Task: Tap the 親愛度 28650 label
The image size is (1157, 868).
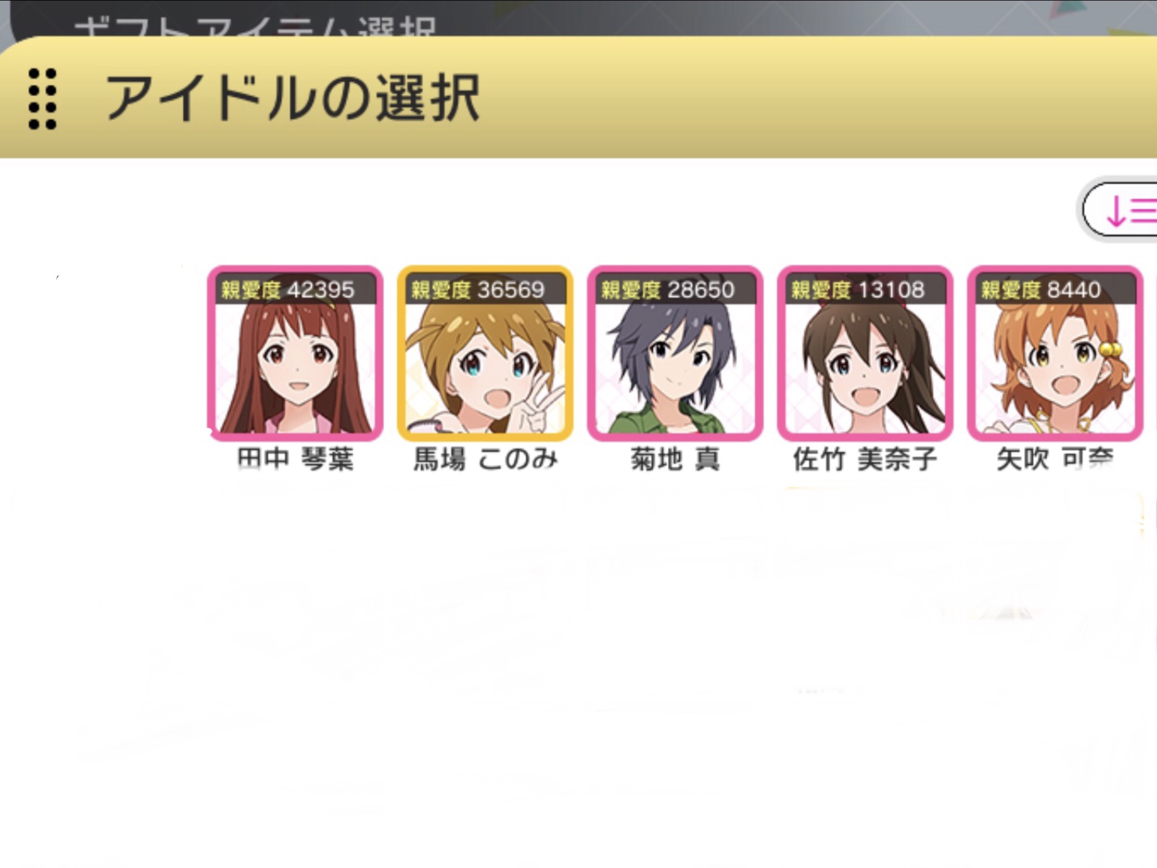Action: (667, 290)
